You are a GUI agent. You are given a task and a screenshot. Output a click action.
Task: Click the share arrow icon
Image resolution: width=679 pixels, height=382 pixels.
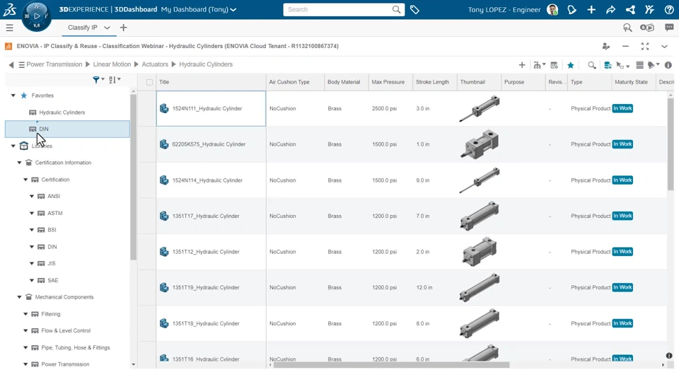[610, 10]
